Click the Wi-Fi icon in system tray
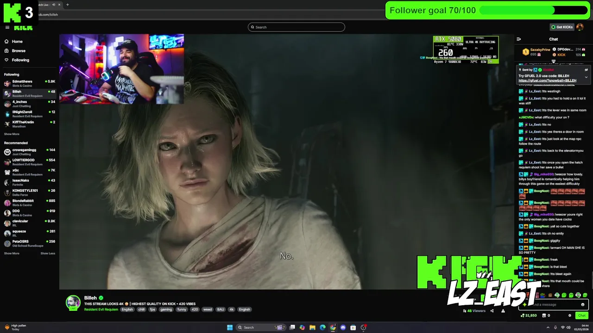The image size is (593, 333). pos(562,327)
